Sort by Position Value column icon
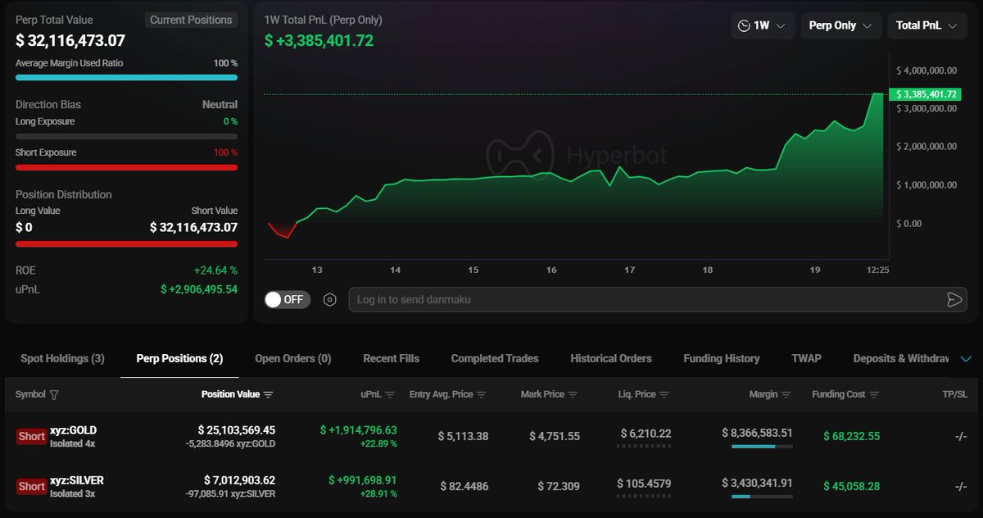Viewport: 983px width, 518px height. coord(268,395)
